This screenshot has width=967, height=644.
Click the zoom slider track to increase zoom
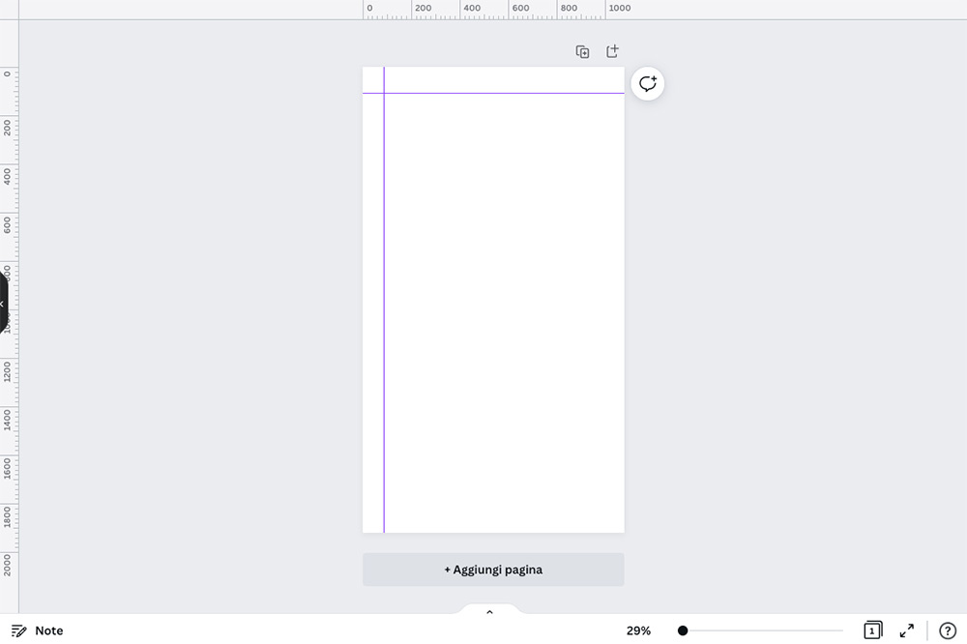[x=774, y=630]
